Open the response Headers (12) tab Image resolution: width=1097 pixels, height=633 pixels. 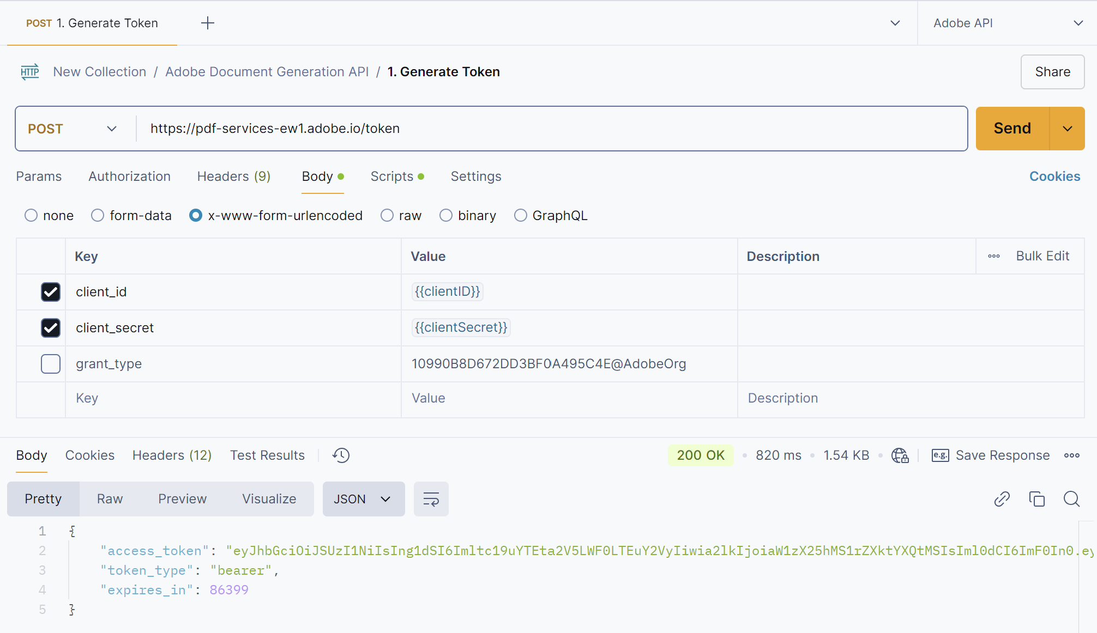coord(172,455)
